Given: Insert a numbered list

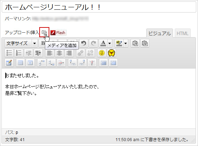Looking at the screenshot, I should tap(19, 53).
